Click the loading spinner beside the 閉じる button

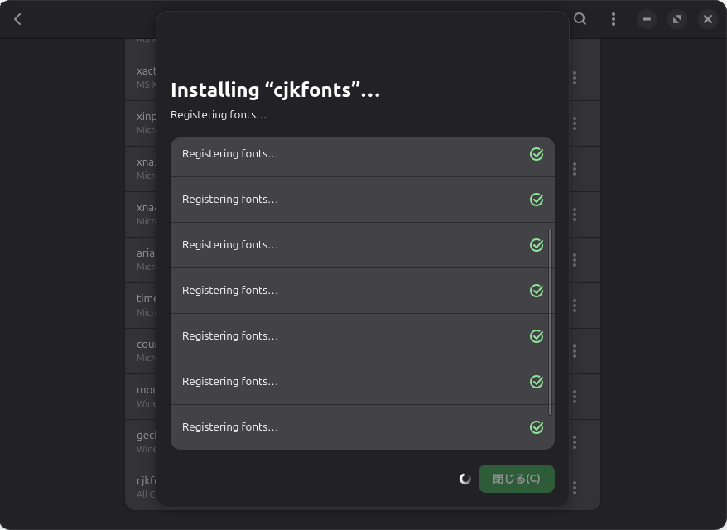click(465, 479)
